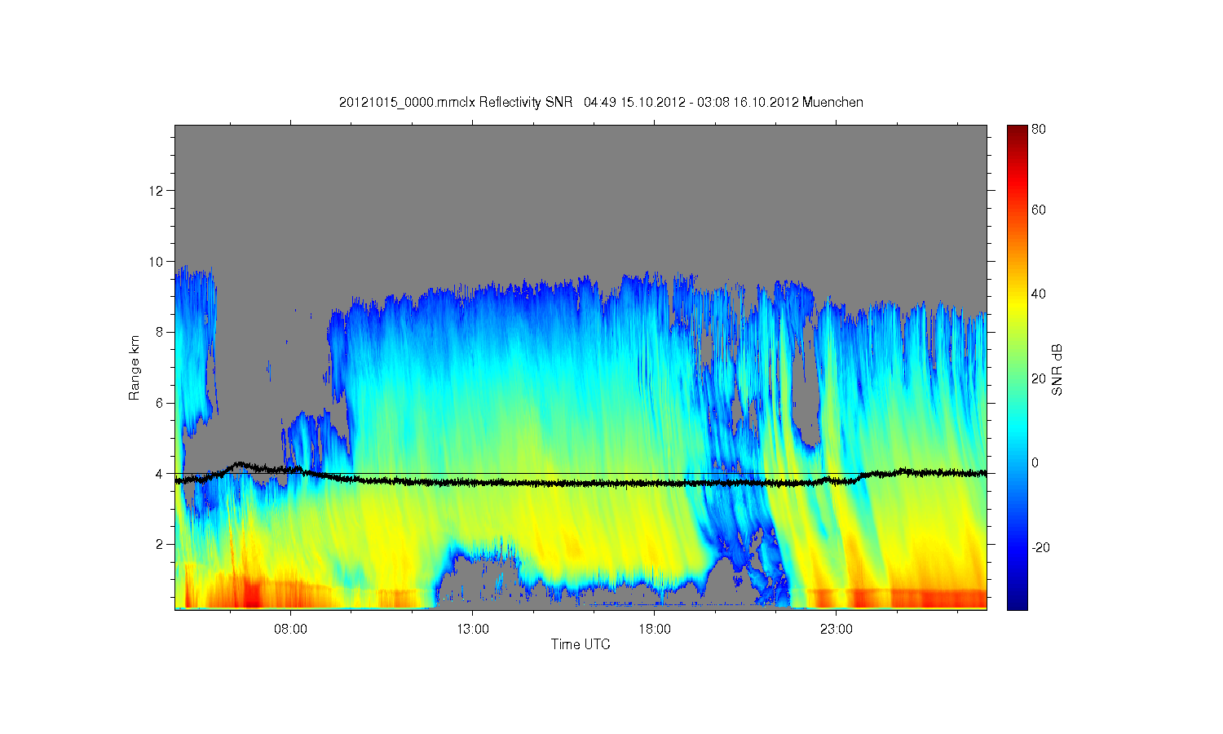Click the 'Muenchen' location label in title

[x=832, y=103]
